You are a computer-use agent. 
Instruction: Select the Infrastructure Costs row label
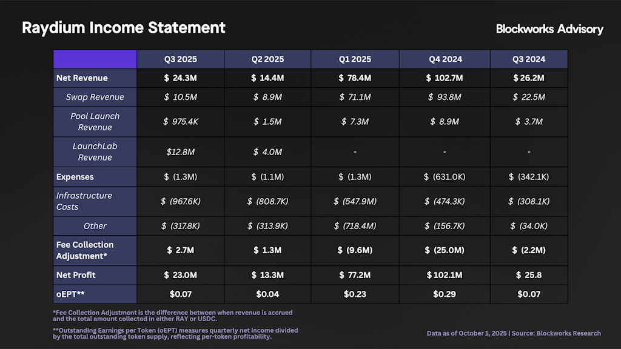84,201
